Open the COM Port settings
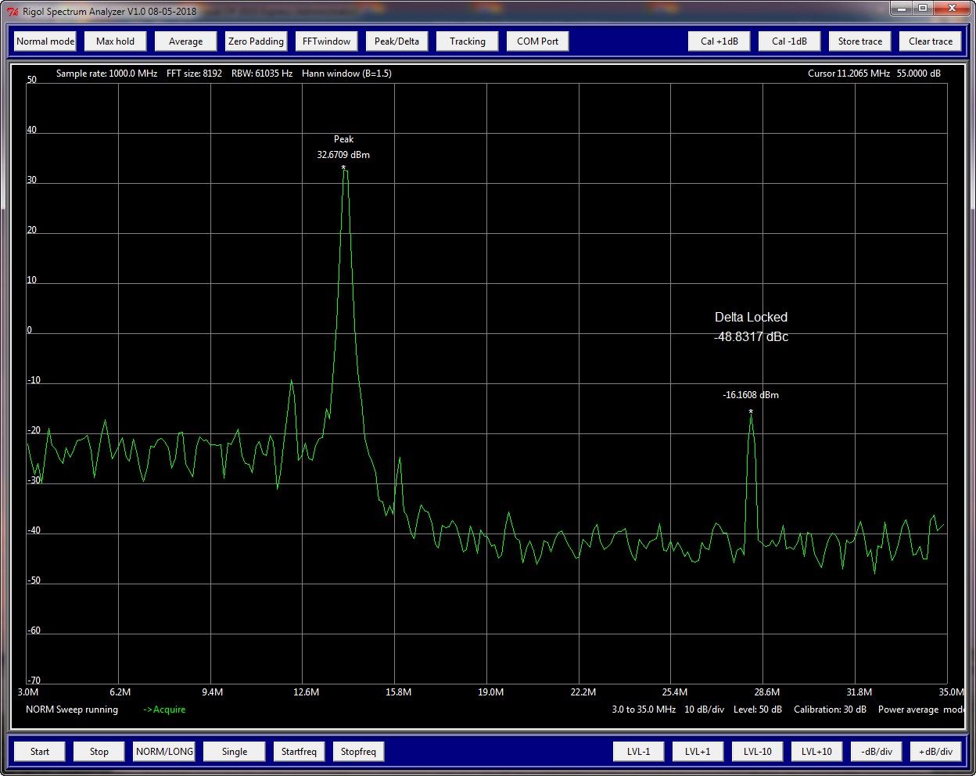Image resolution: width=976 pixels, height=776 pixels. (537, 41)
